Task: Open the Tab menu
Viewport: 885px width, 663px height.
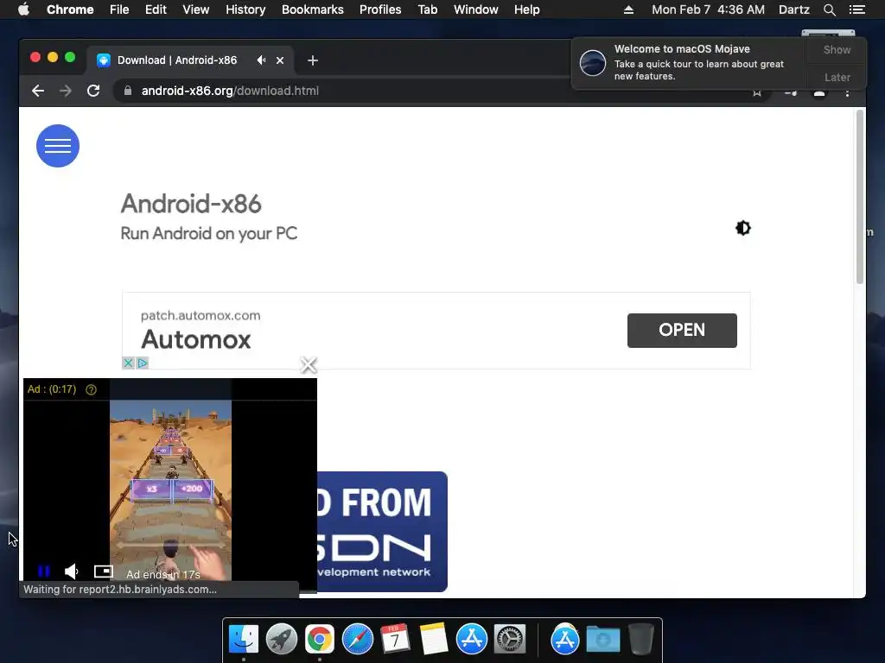Action: [428, 9]
